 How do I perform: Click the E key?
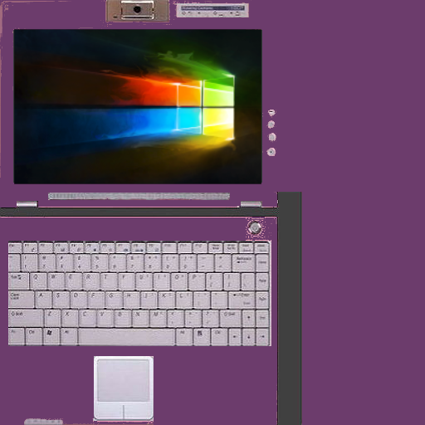pos(73,281)
